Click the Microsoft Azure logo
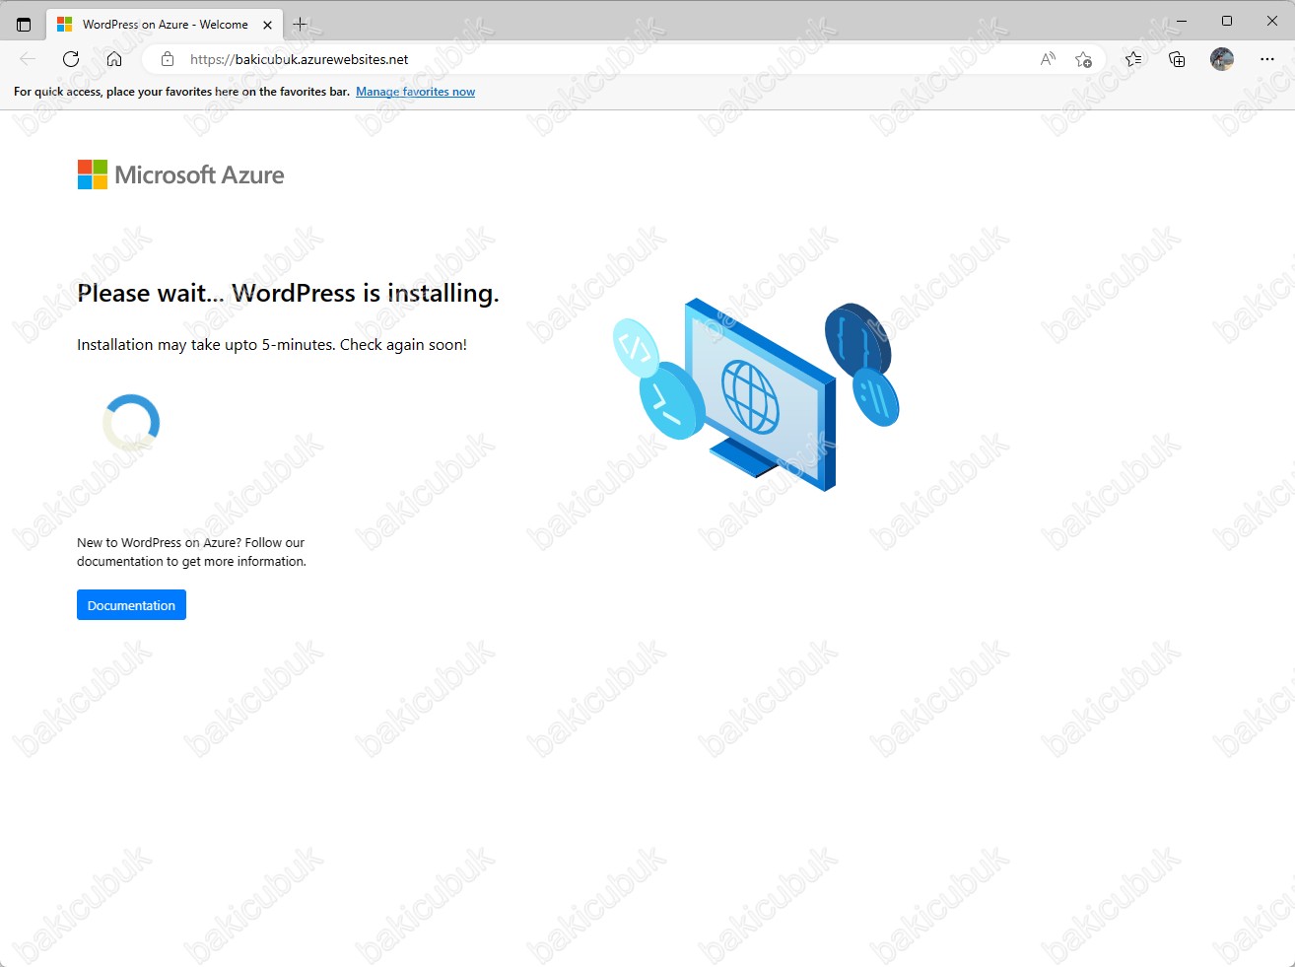This screenshot has height=967, width=1295. pos(180,174)
